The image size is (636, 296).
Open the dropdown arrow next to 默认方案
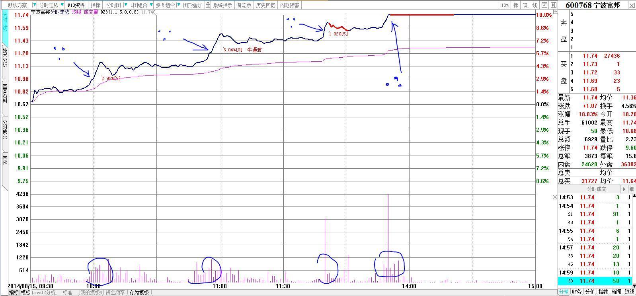tap(34, 5)
